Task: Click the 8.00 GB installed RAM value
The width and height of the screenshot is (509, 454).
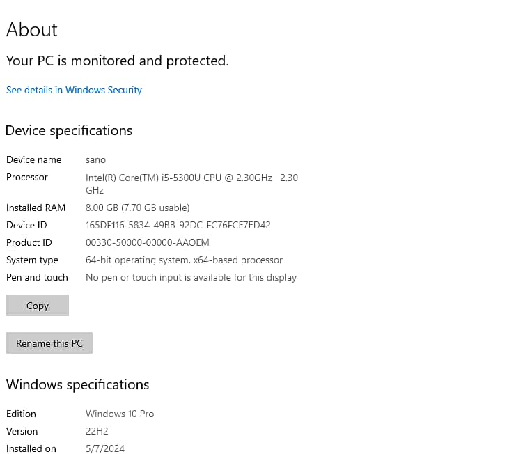Action: (137, 208)
